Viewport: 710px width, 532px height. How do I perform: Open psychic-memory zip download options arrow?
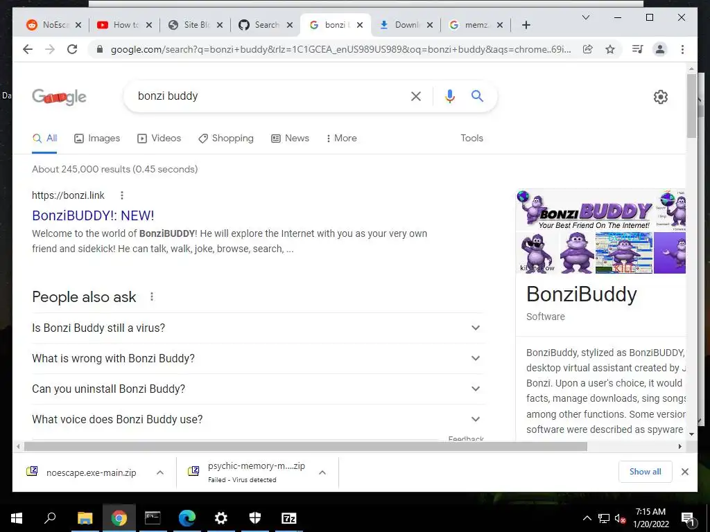pyautogui.click(x=322, y=472)
